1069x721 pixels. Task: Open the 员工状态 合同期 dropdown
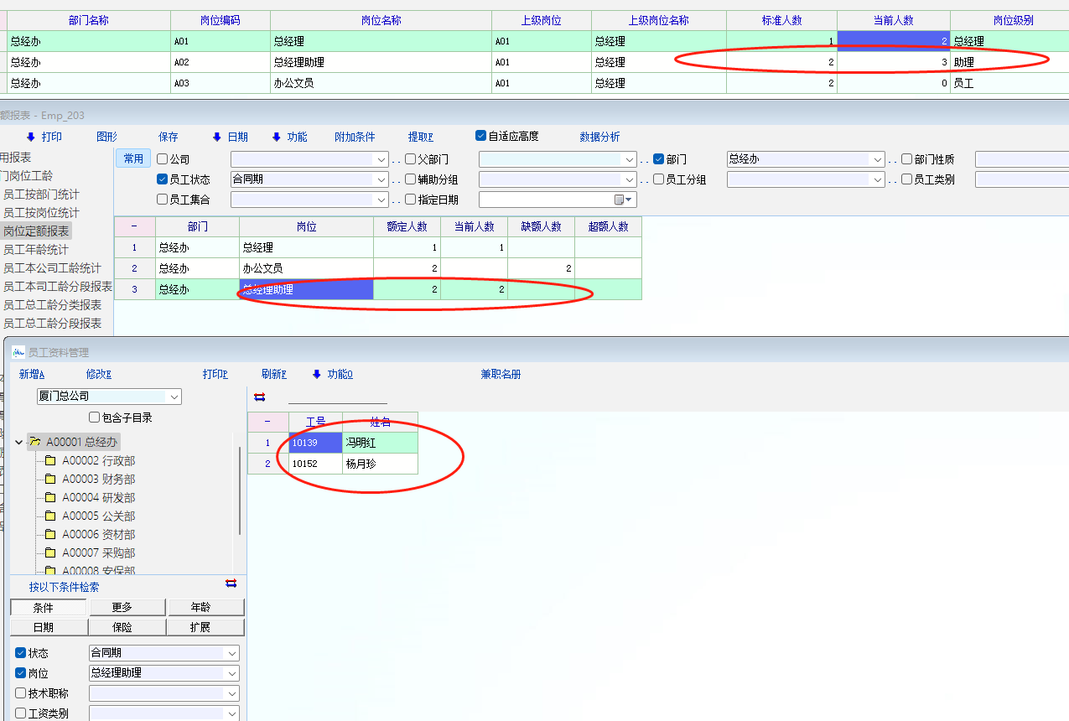point(381,179)
